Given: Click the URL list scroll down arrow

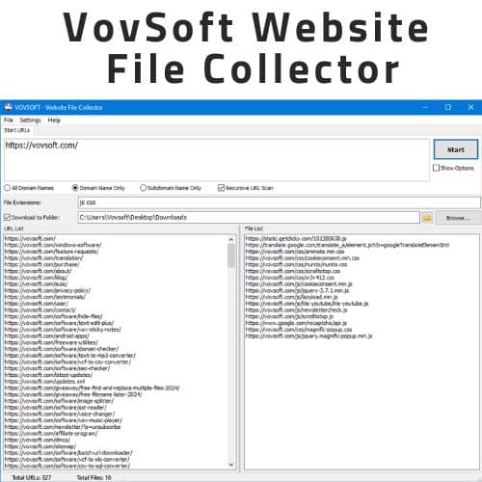Looking at the screenshot, I should click(231, 465).
